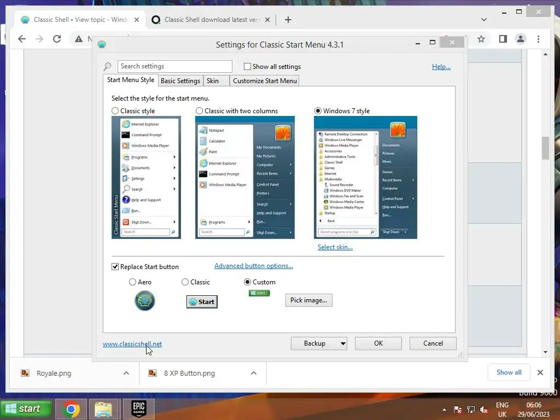Image resolution: width=560 pixels, height=420 pixels.
Task: Select the Windows 7 style radio button
Action: 318,111
